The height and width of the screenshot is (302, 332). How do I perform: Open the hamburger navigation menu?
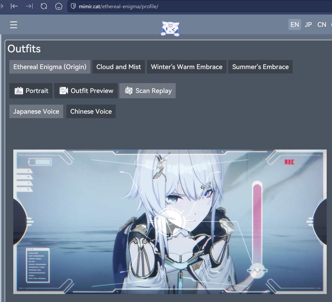(14, 25)
